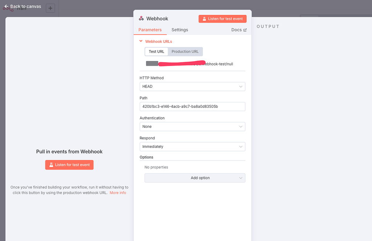This screenshot has width=372, height=241.
Task: Click the flask icon on the canvas Listen button
Action: click(52, 165)
